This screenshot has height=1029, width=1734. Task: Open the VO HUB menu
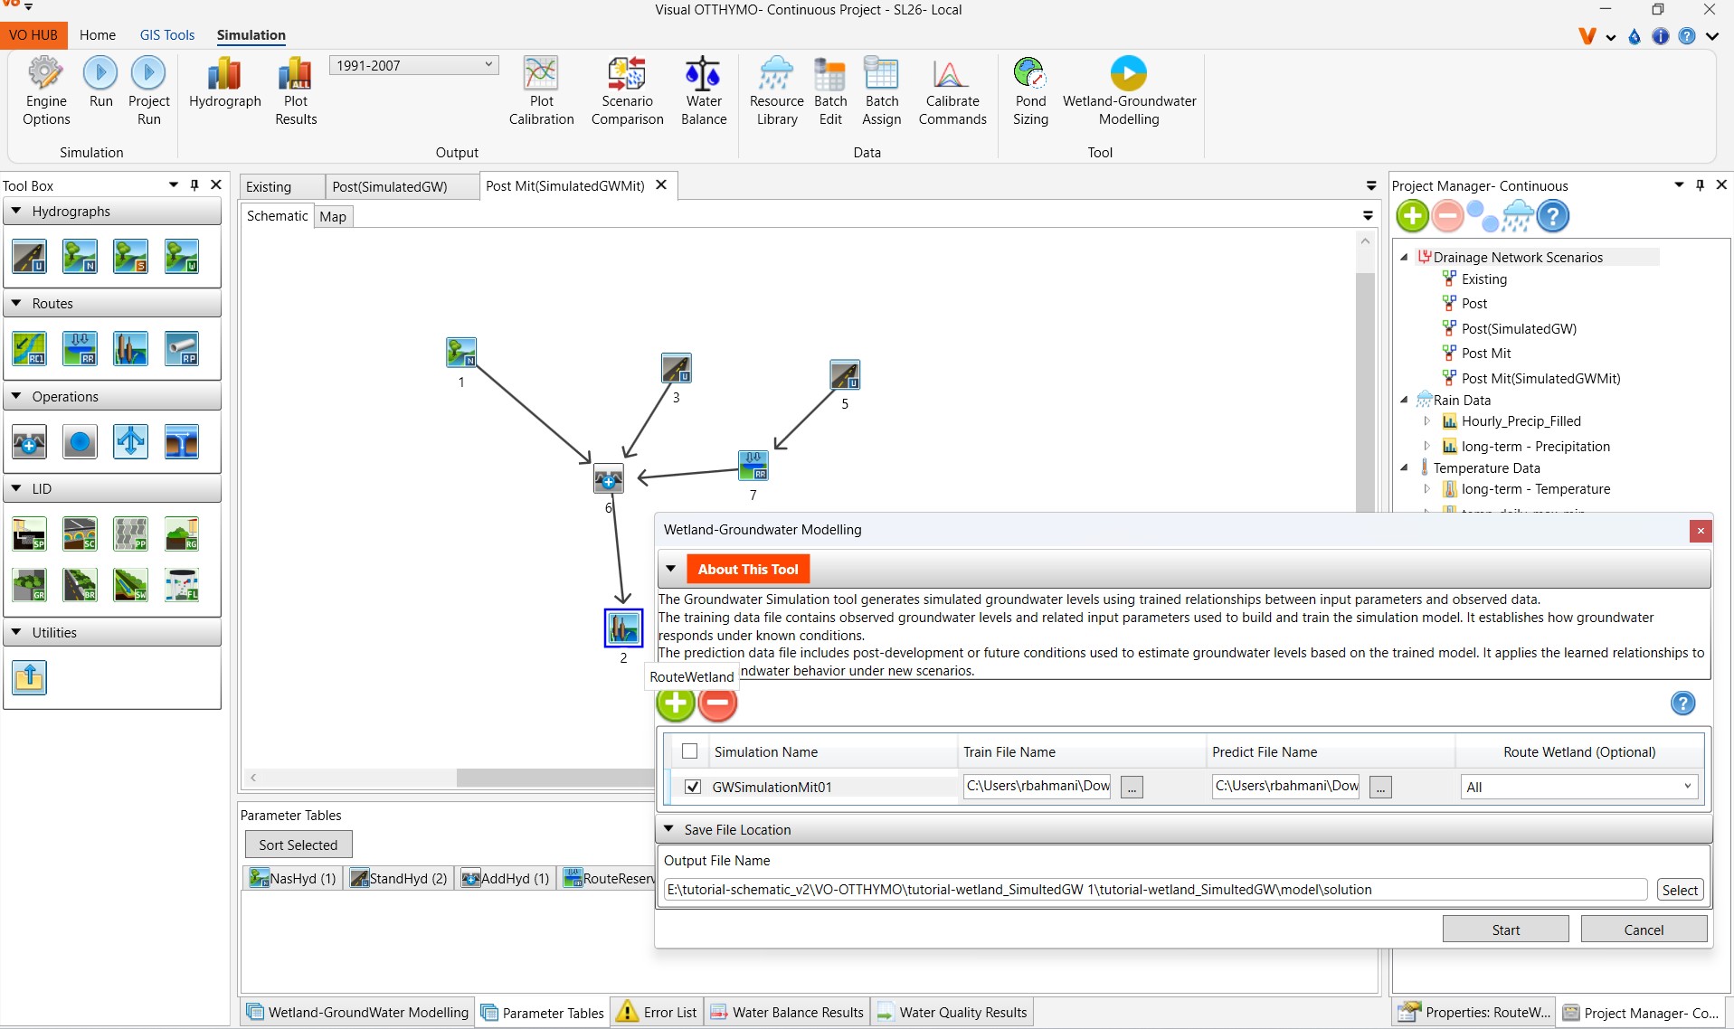pyautogui.click(x=33, y=34)
